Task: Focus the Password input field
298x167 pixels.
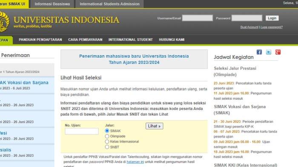Action: 247,18
